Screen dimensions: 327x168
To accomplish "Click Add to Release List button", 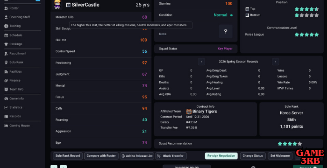I will click(x=137, y=156).
